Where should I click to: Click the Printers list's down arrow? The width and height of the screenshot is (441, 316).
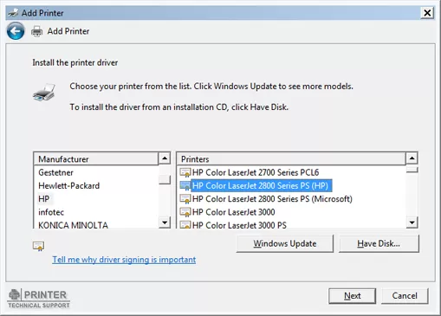tap(412, 222)
